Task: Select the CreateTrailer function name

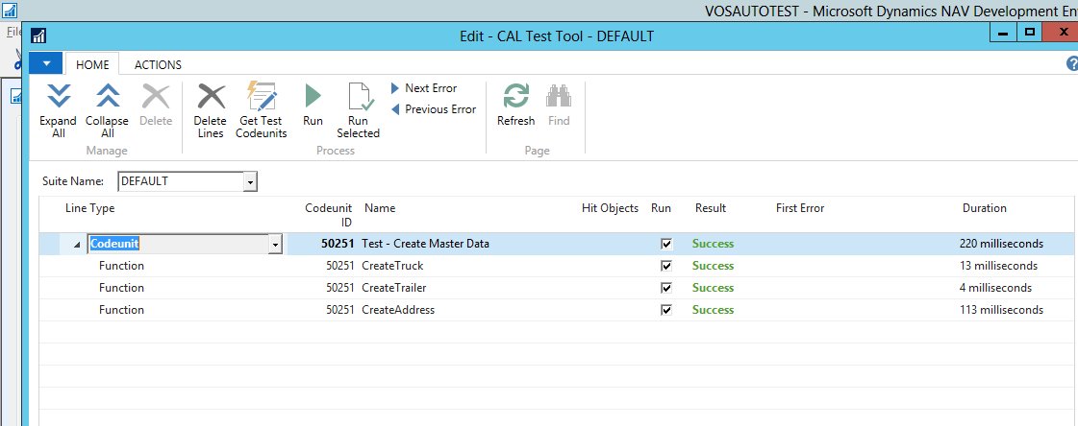Action: 394,288
